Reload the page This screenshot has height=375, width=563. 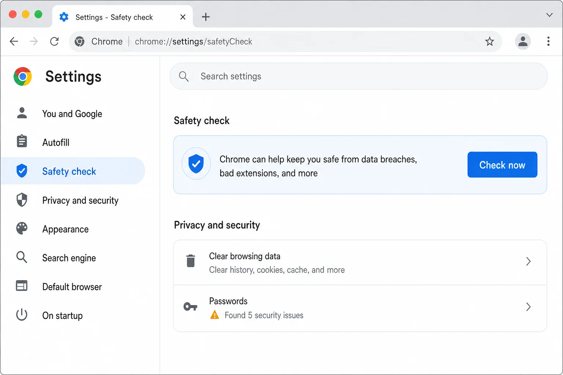(x=54, y=41)
